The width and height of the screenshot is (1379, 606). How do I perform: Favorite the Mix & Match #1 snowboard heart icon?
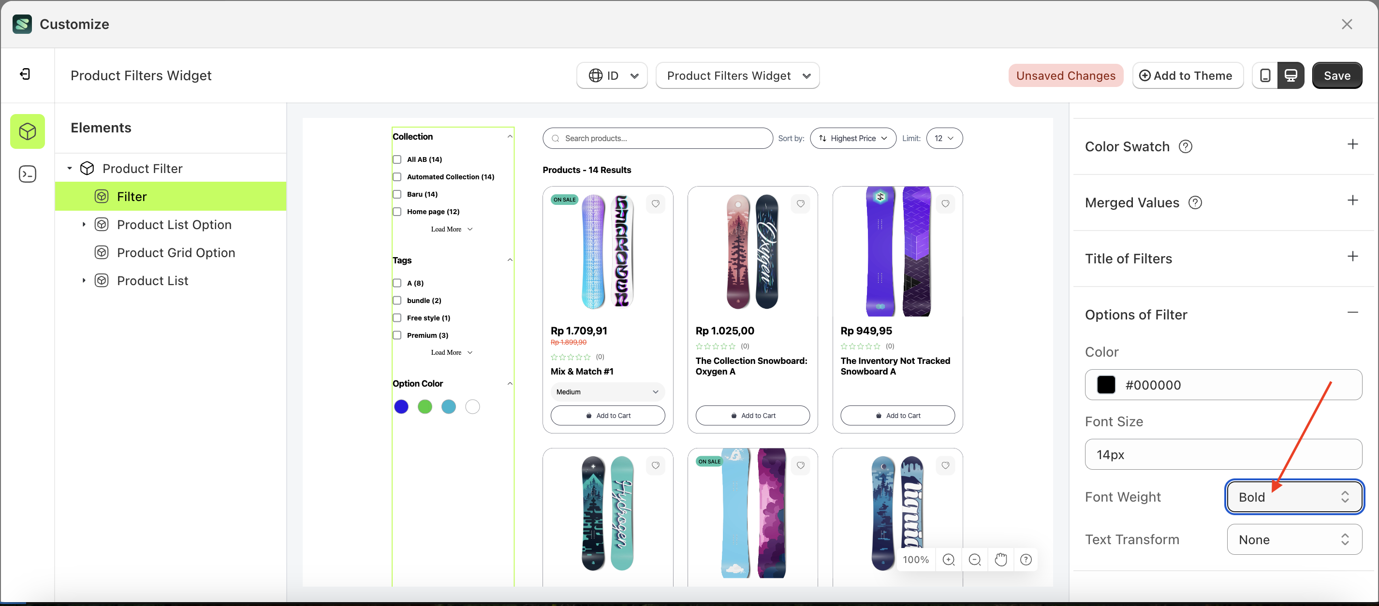pos(656,204)
